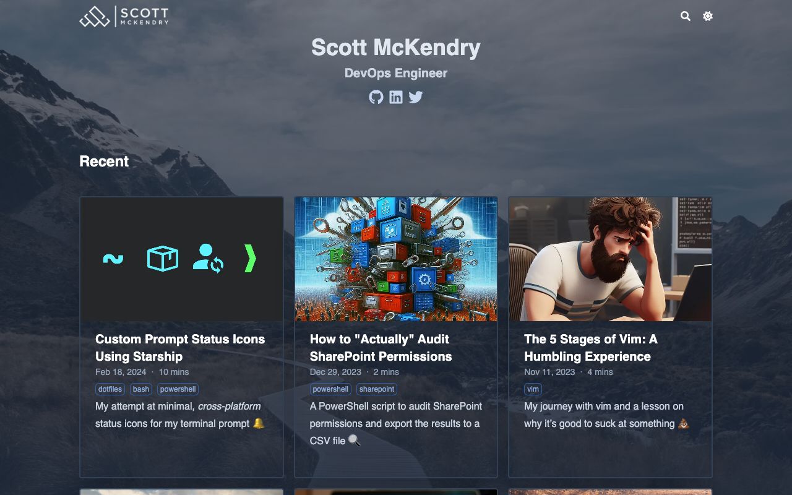Click the Scott McKendry main heading

pyautogui.click(x=396, y=48)
